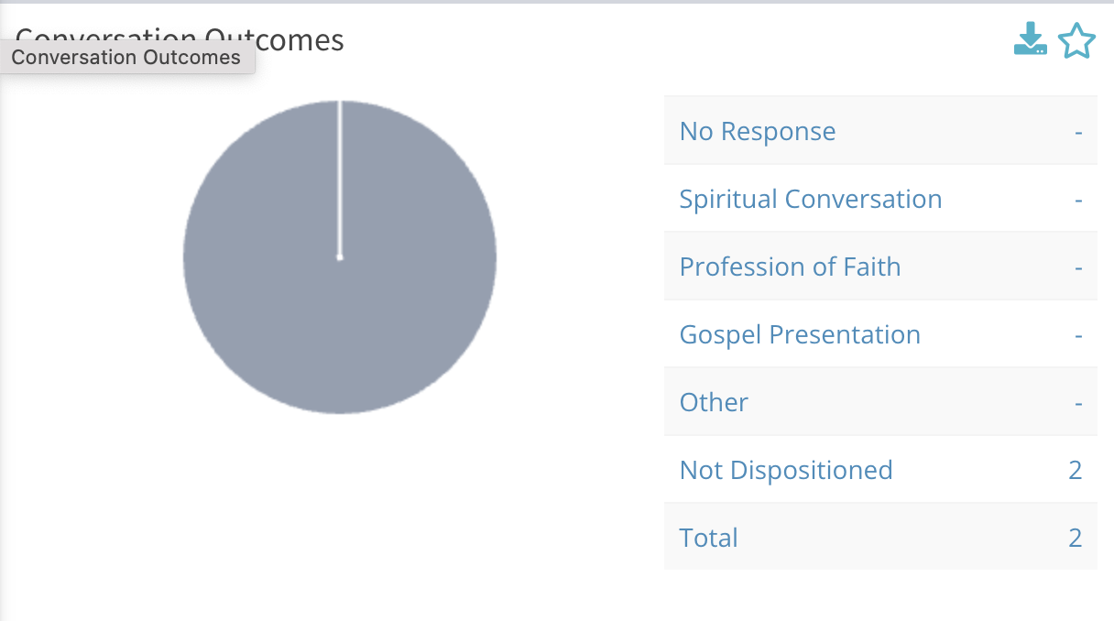Choose the Gospel Presentation outcome
Image resolution: width=1114 pixels, height=621 pixels.
click(x=799, y=334)
